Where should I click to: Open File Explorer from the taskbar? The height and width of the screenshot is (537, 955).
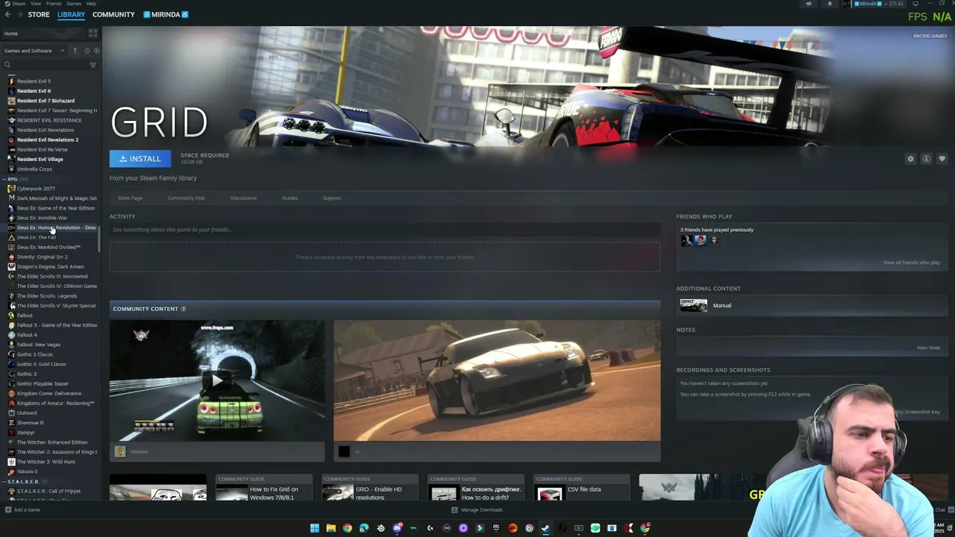331,528
